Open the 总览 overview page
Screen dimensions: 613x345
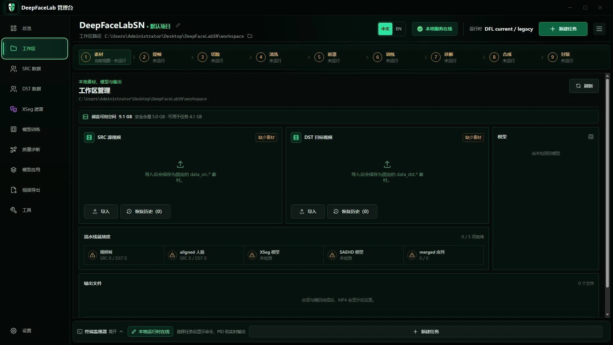coord(35,28)
